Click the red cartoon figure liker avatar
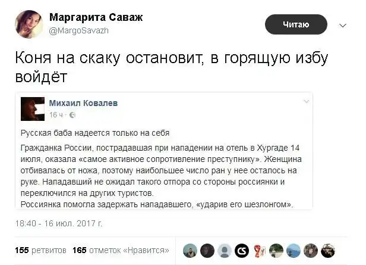Screen dimensions: 366x265 pyautogui.click(x=258, y=250)
